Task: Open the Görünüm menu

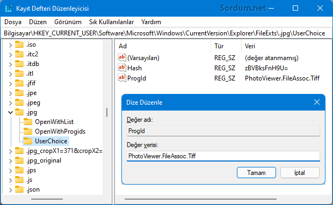Action: coord(68,22)
